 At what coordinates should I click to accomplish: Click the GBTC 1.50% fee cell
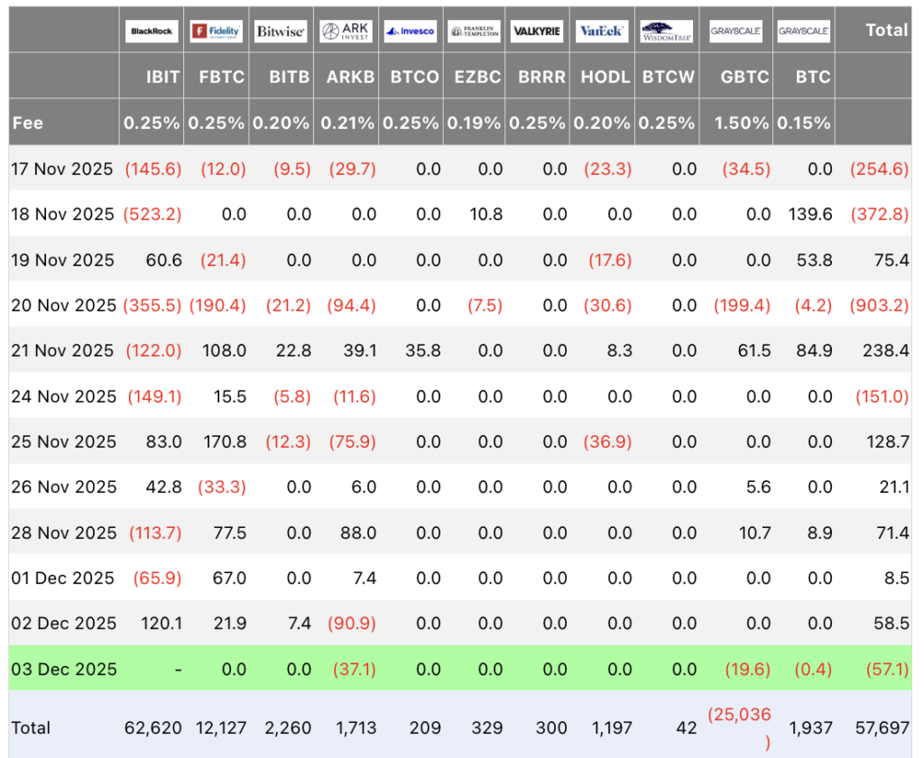tap(744, 123)
